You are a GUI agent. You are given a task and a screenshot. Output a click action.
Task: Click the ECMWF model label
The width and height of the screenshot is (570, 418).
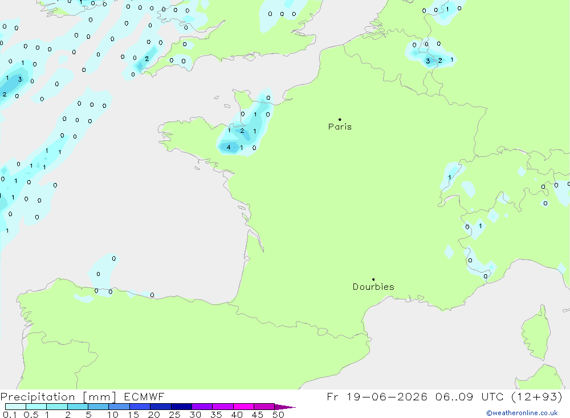(144, 396)
